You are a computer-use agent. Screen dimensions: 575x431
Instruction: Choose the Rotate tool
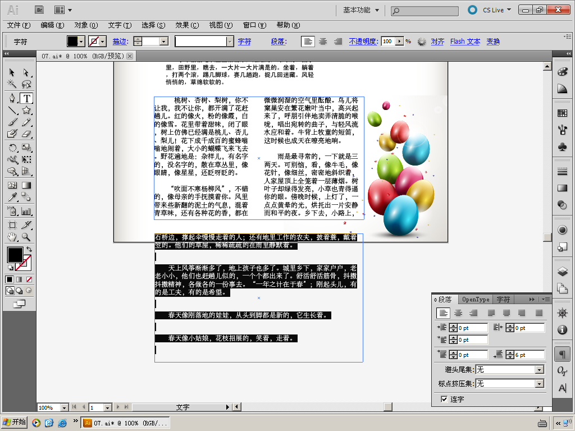pyautogui.click(x=12, y=148)
